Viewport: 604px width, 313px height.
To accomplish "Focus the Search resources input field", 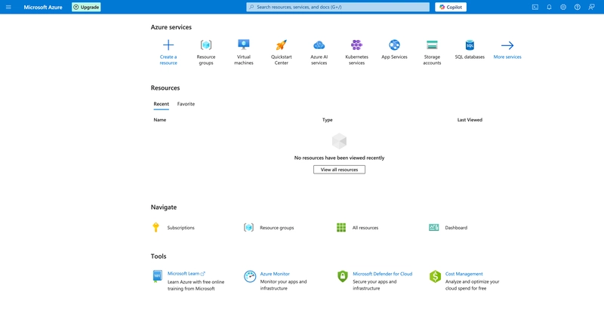I will tap(337, 7).
